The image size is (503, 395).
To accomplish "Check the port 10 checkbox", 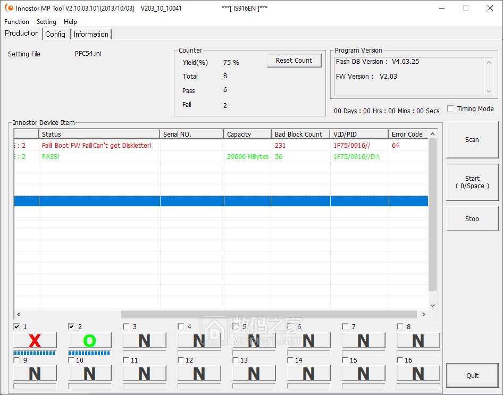I will coord(72,360).
